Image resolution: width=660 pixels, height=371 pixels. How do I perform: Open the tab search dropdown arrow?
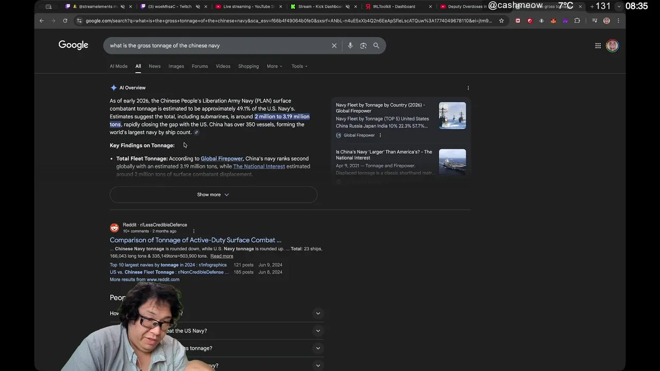tap(619, 7)
